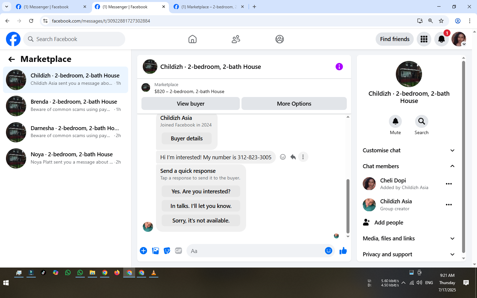This screenshot has height=298, width=477.
Task: Open Firefox from the taskbar
Action: (117, 273)
